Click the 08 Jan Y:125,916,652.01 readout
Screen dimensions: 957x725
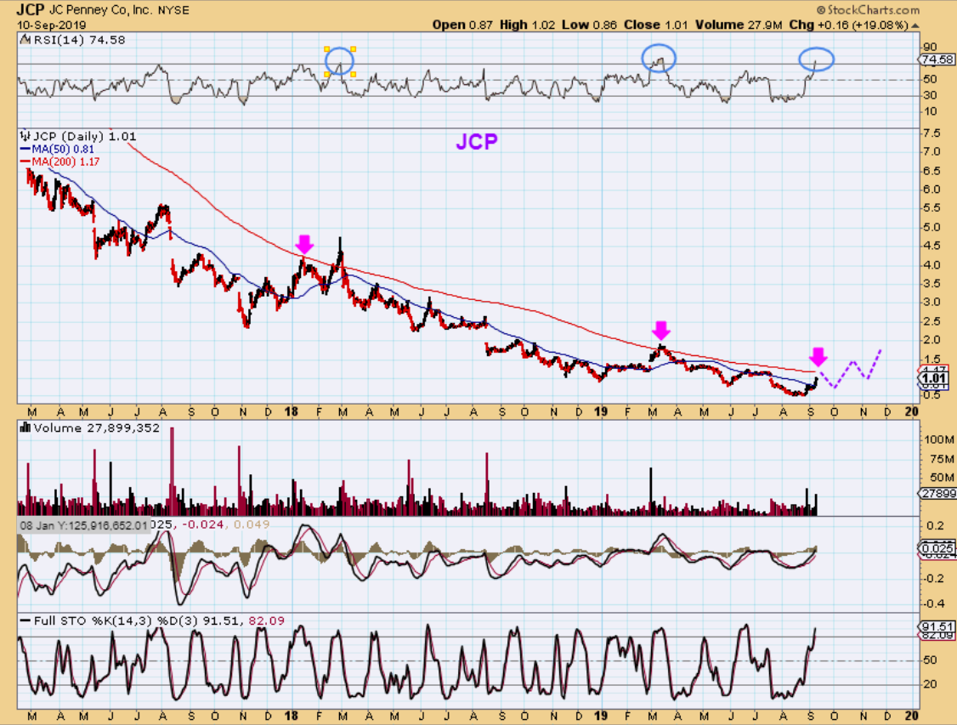point(83,524)
